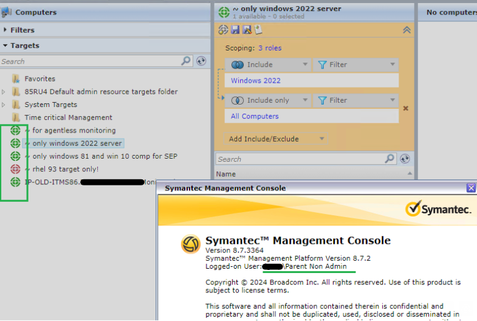
Task: Open the Include only dropdown
Action: (x=268, y=100)
